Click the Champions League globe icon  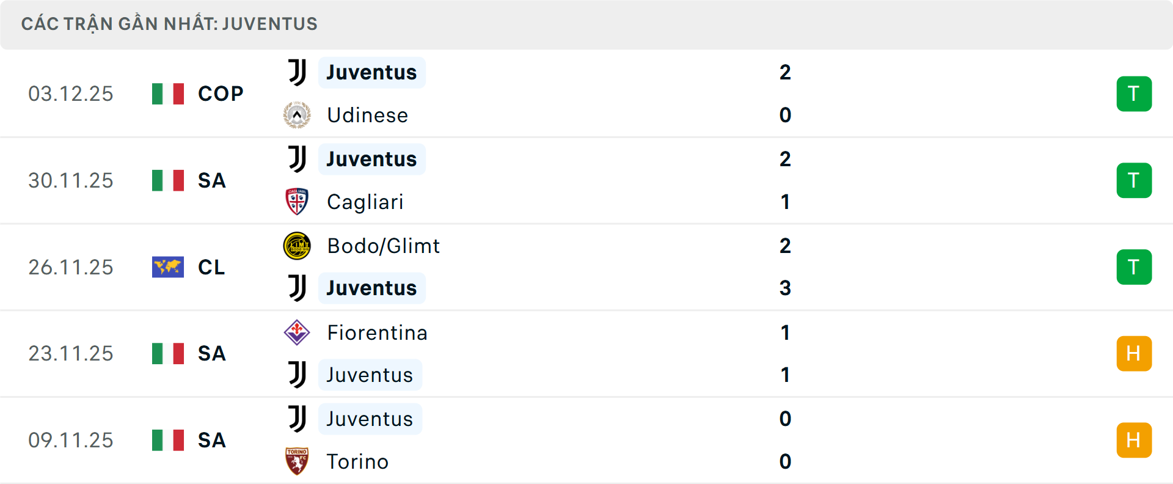tap(167, 267)
